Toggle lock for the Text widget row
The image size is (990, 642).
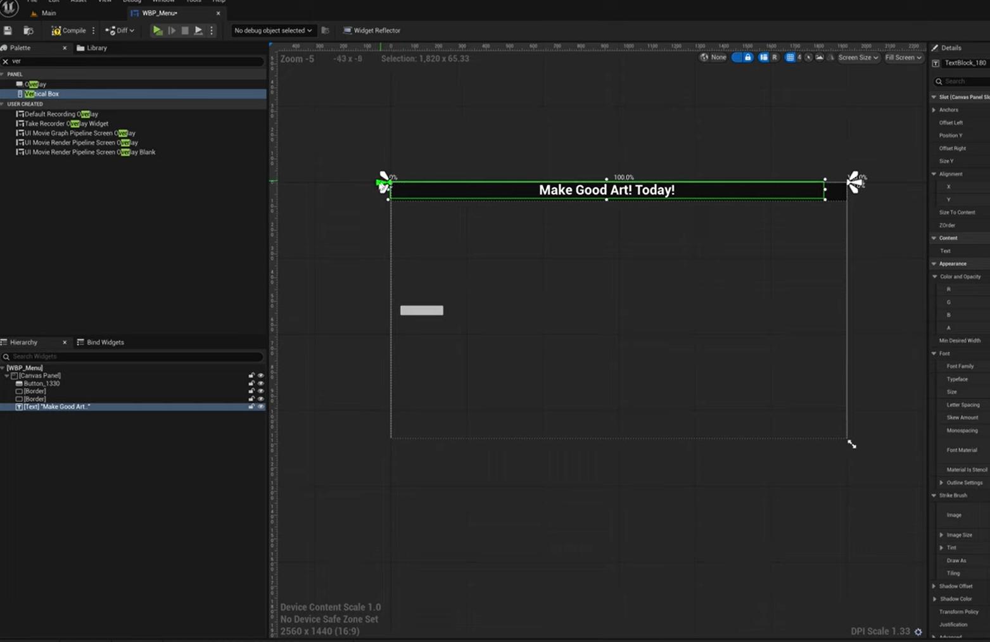pyautogui.click(x=251, y=407)
